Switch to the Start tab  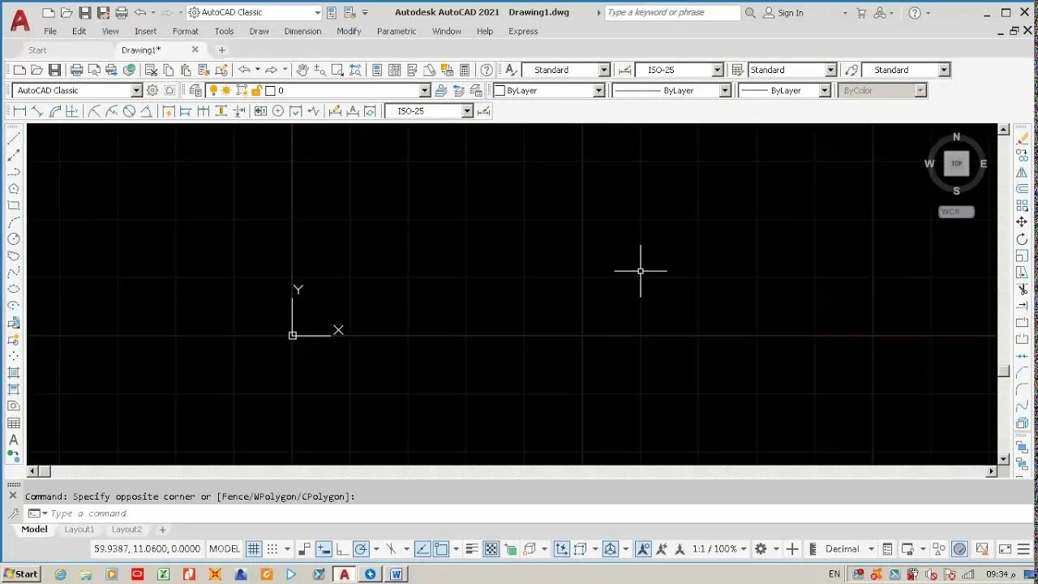pyautogui.click(x=37, y=50)
